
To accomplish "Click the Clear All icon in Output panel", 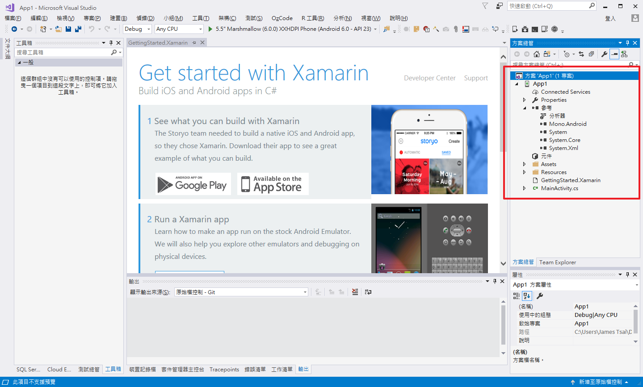I will [355, 292].
